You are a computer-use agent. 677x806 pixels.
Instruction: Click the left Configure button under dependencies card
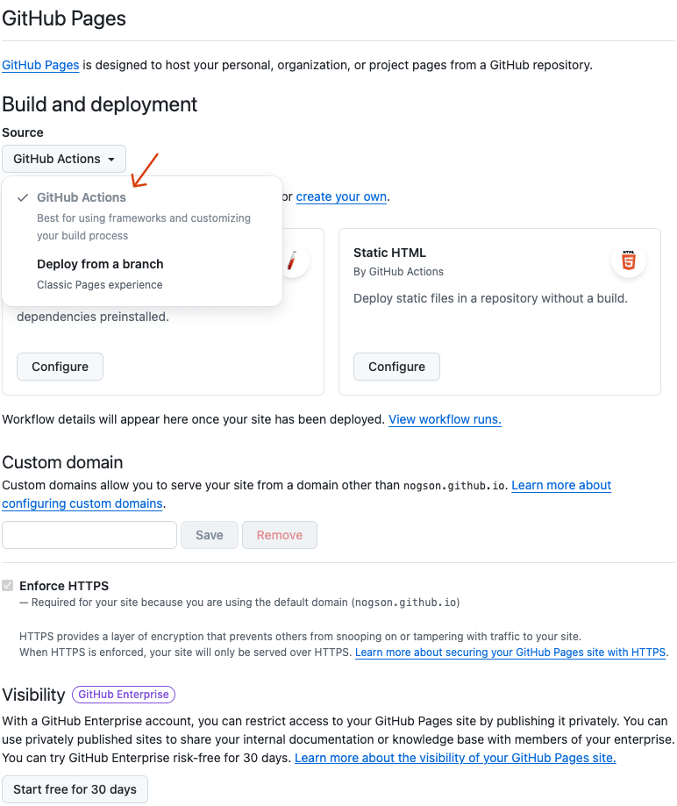[x=60, y=367]
